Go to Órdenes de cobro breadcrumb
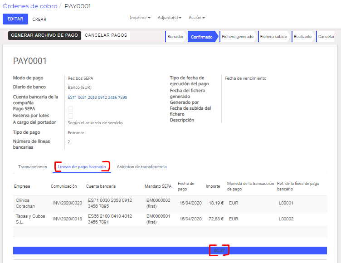Screen dimensions: 341x263 (30, 6)
